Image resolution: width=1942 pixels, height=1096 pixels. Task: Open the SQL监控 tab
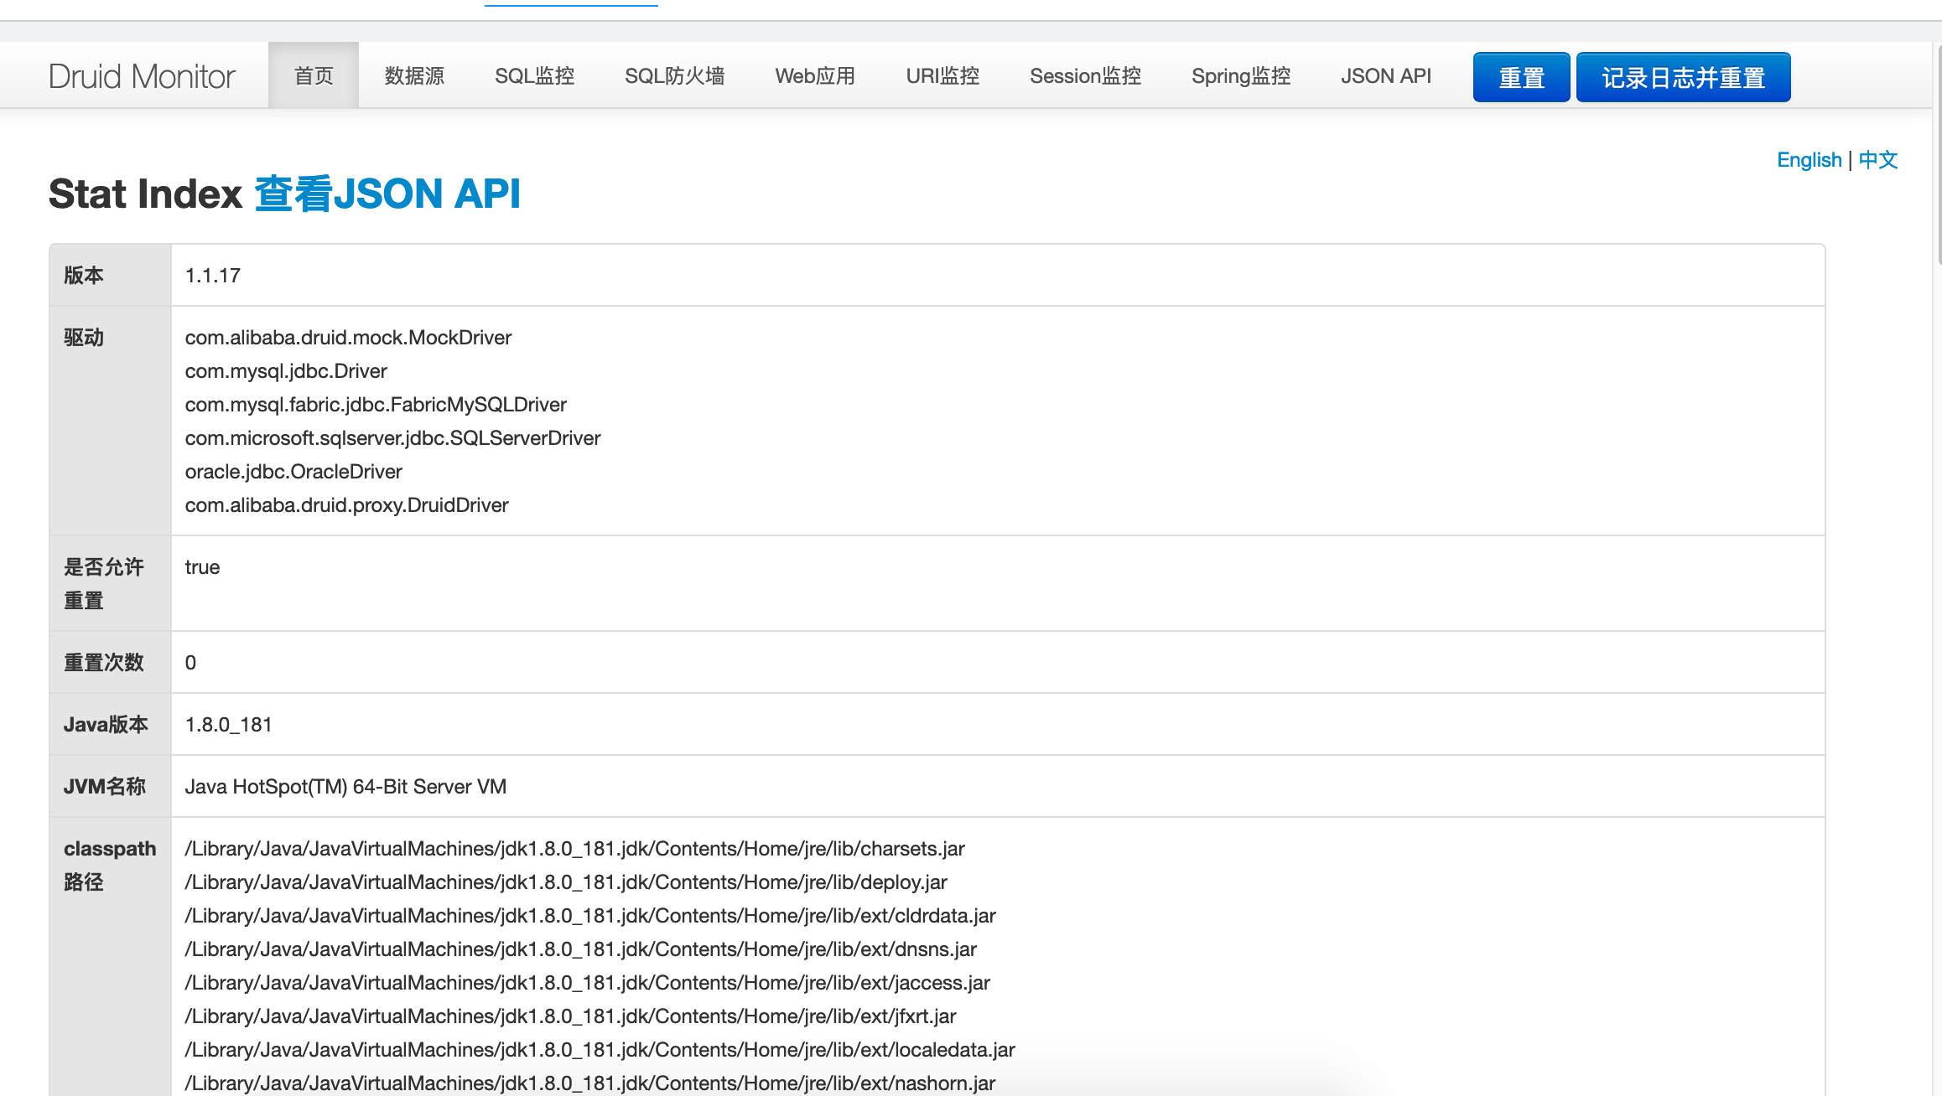click(534, 75)
